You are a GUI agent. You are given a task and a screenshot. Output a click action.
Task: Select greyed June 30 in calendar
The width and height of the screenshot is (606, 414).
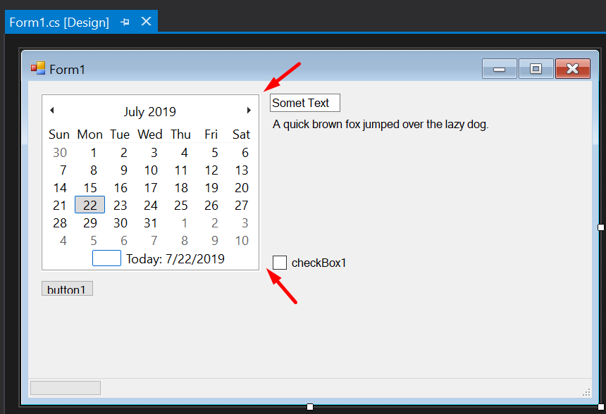point(60,153)
